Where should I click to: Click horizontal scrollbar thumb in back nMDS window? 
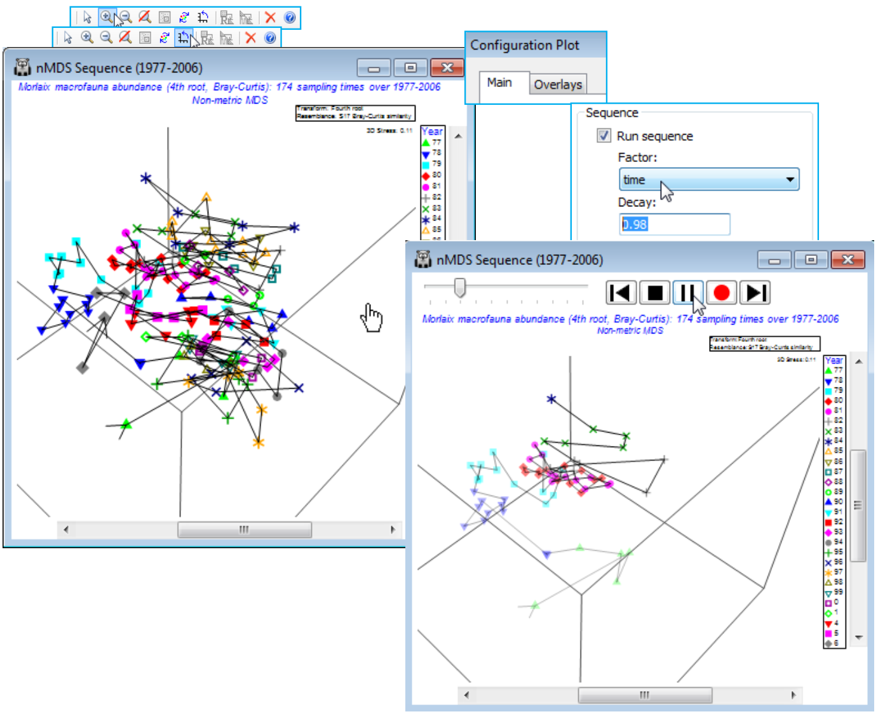245,529
